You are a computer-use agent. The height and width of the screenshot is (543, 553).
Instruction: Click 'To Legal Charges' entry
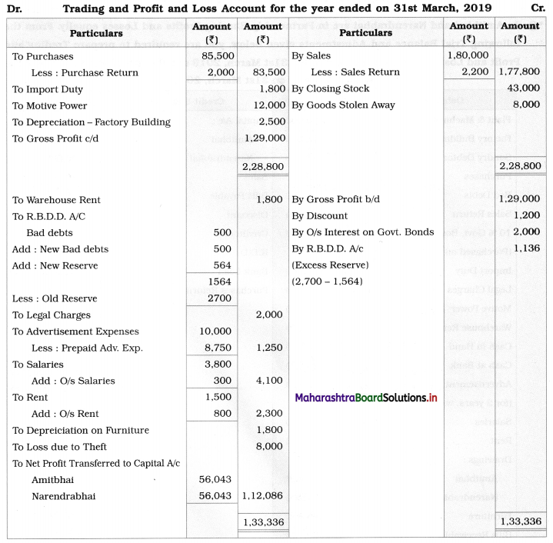(x=51, y=315)
